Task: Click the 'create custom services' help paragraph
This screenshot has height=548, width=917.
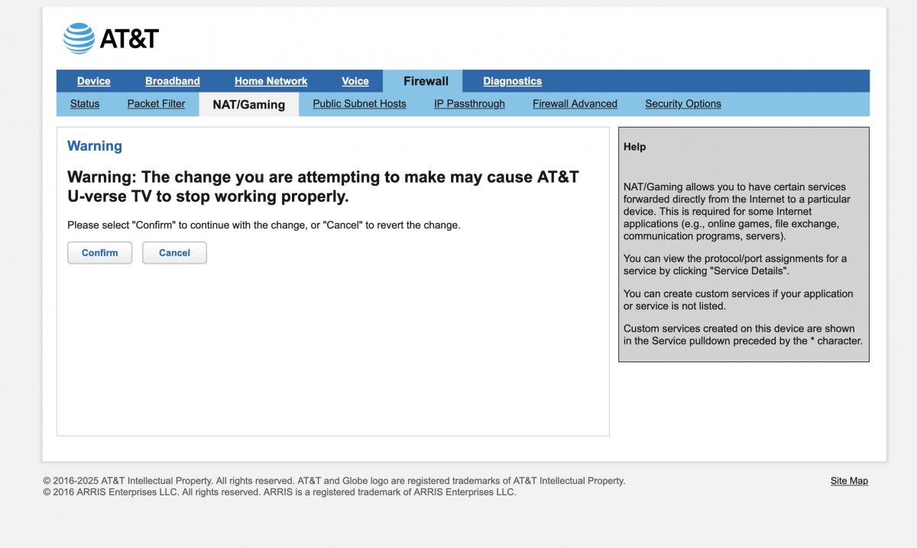Action: point(738,300)
